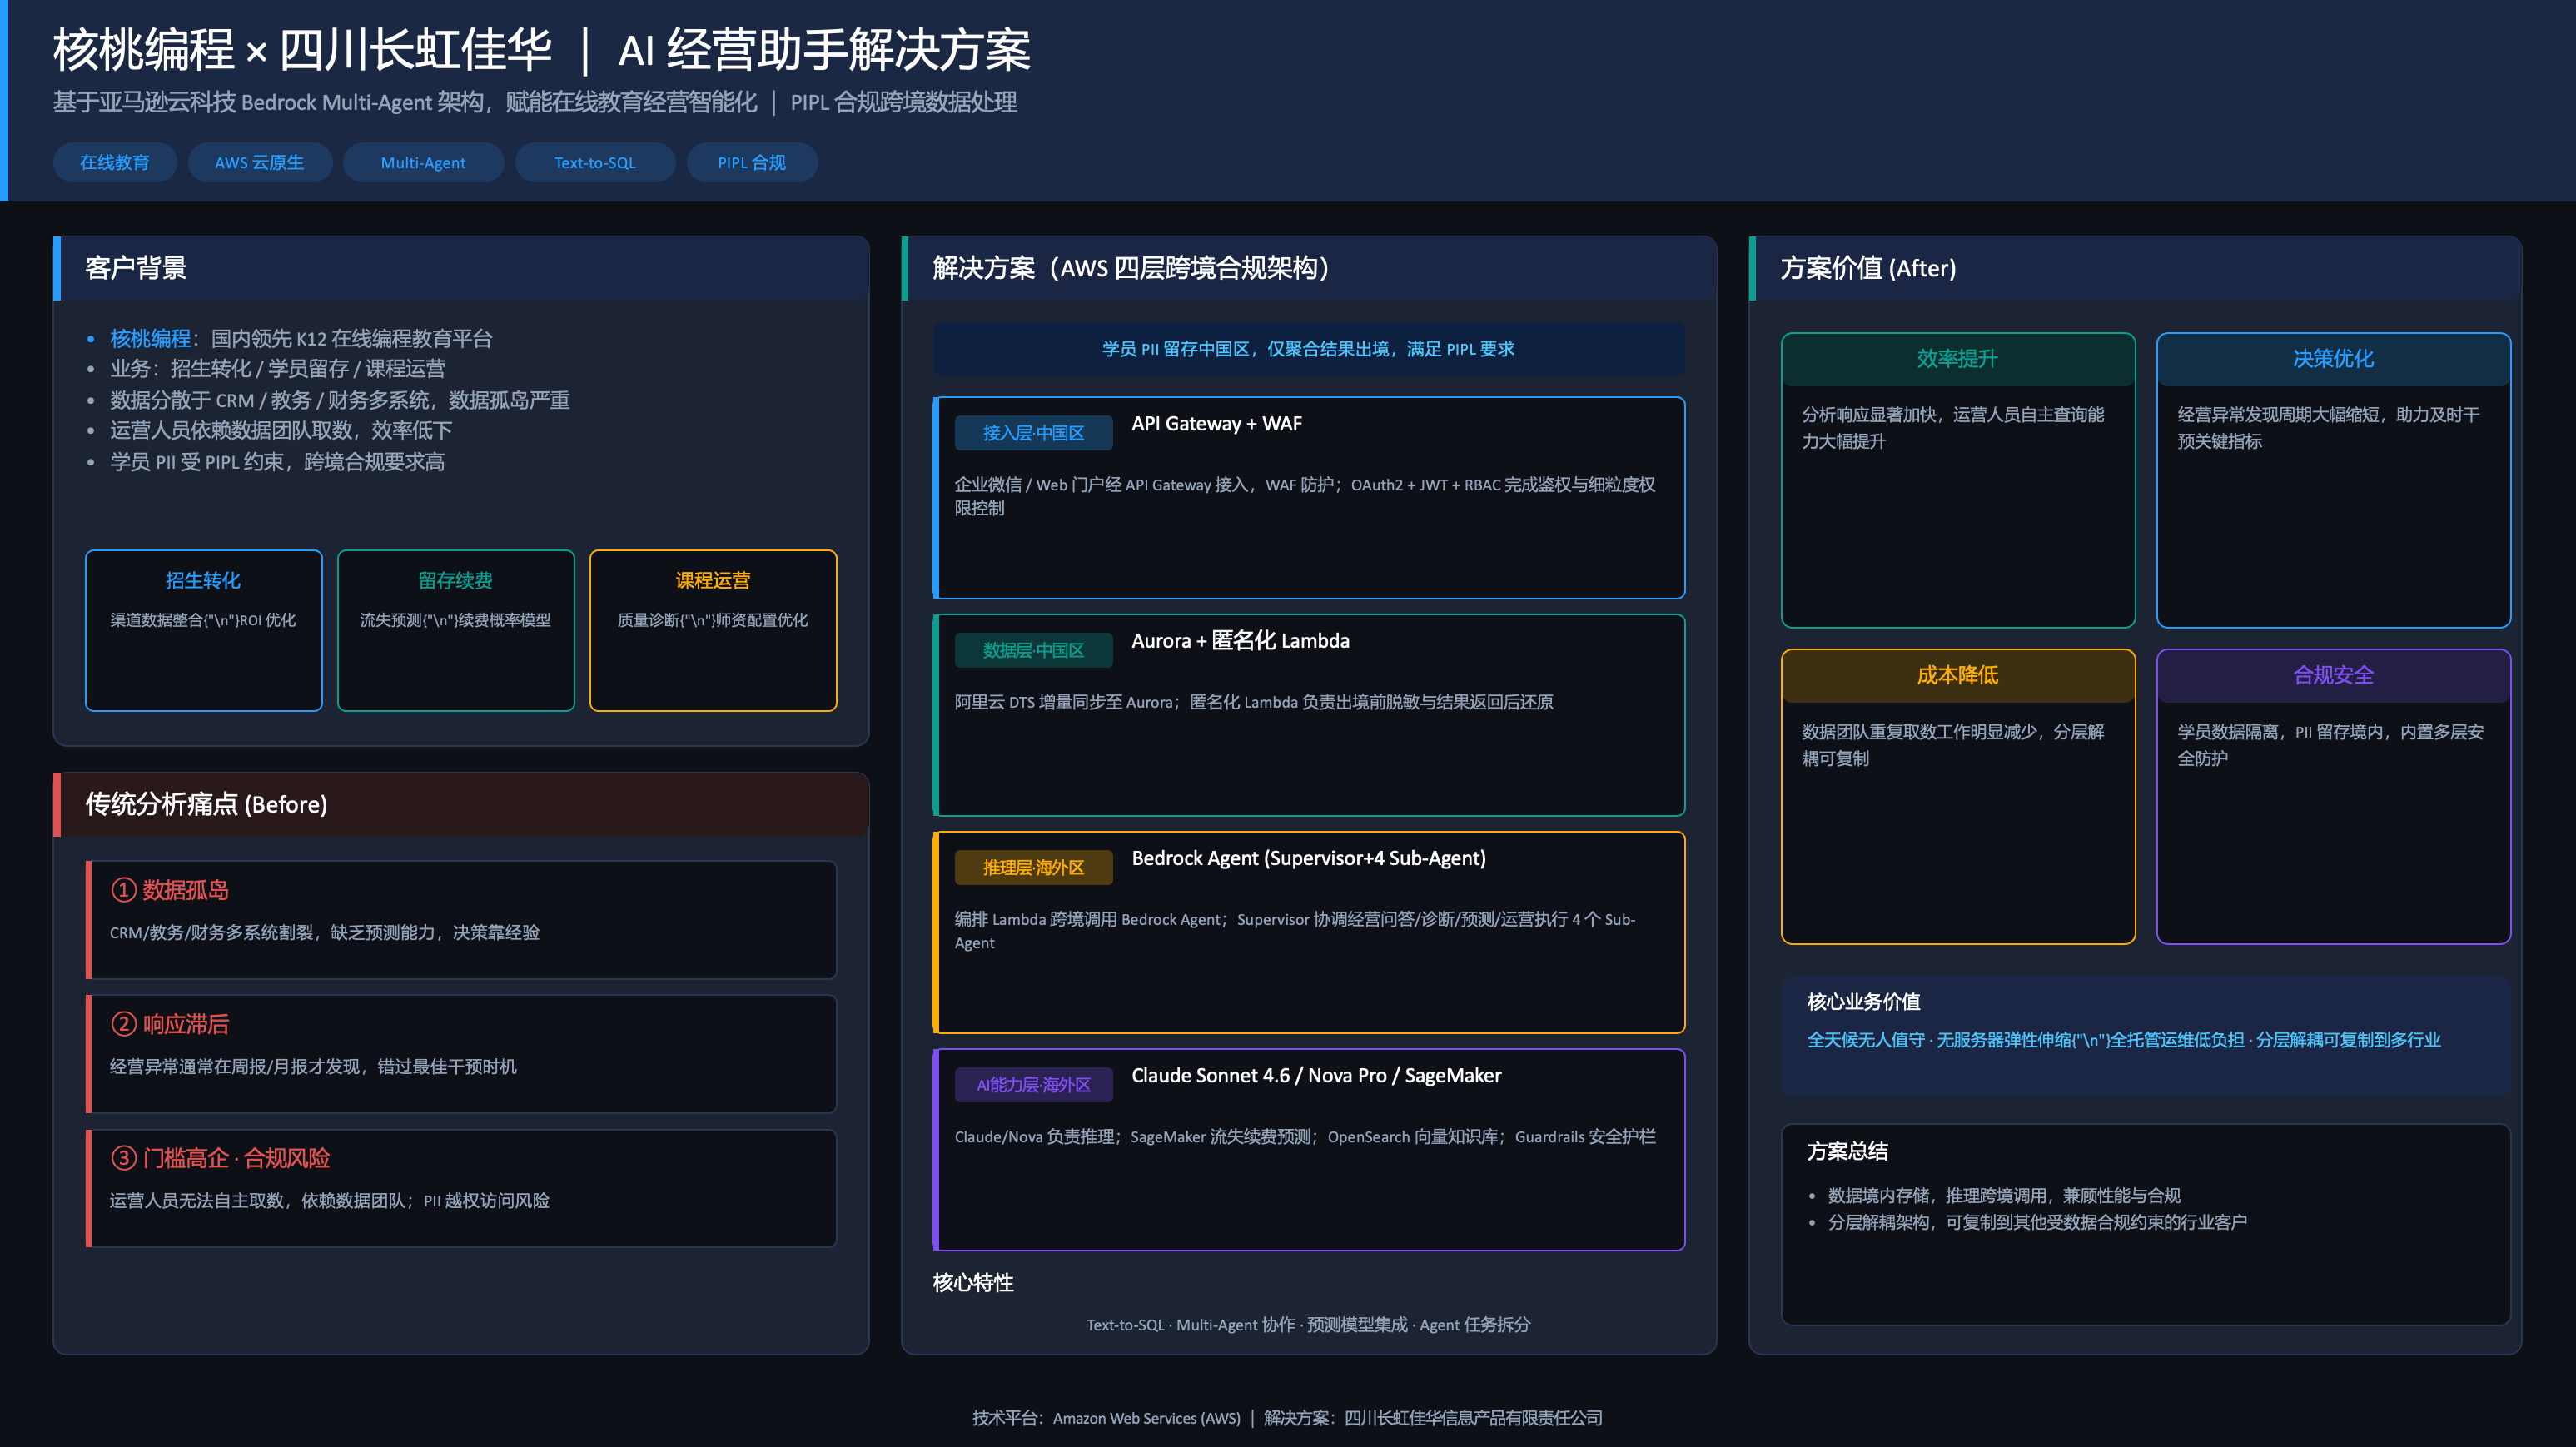The width and height of the screenshot is (2576, 1447).
Task: Select the Multi-Agent tag pill
Action: coord(423,162)
